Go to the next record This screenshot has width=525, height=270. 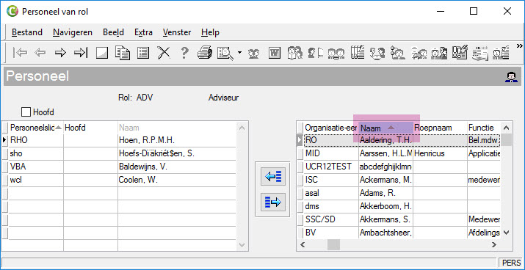coord(61,53)
